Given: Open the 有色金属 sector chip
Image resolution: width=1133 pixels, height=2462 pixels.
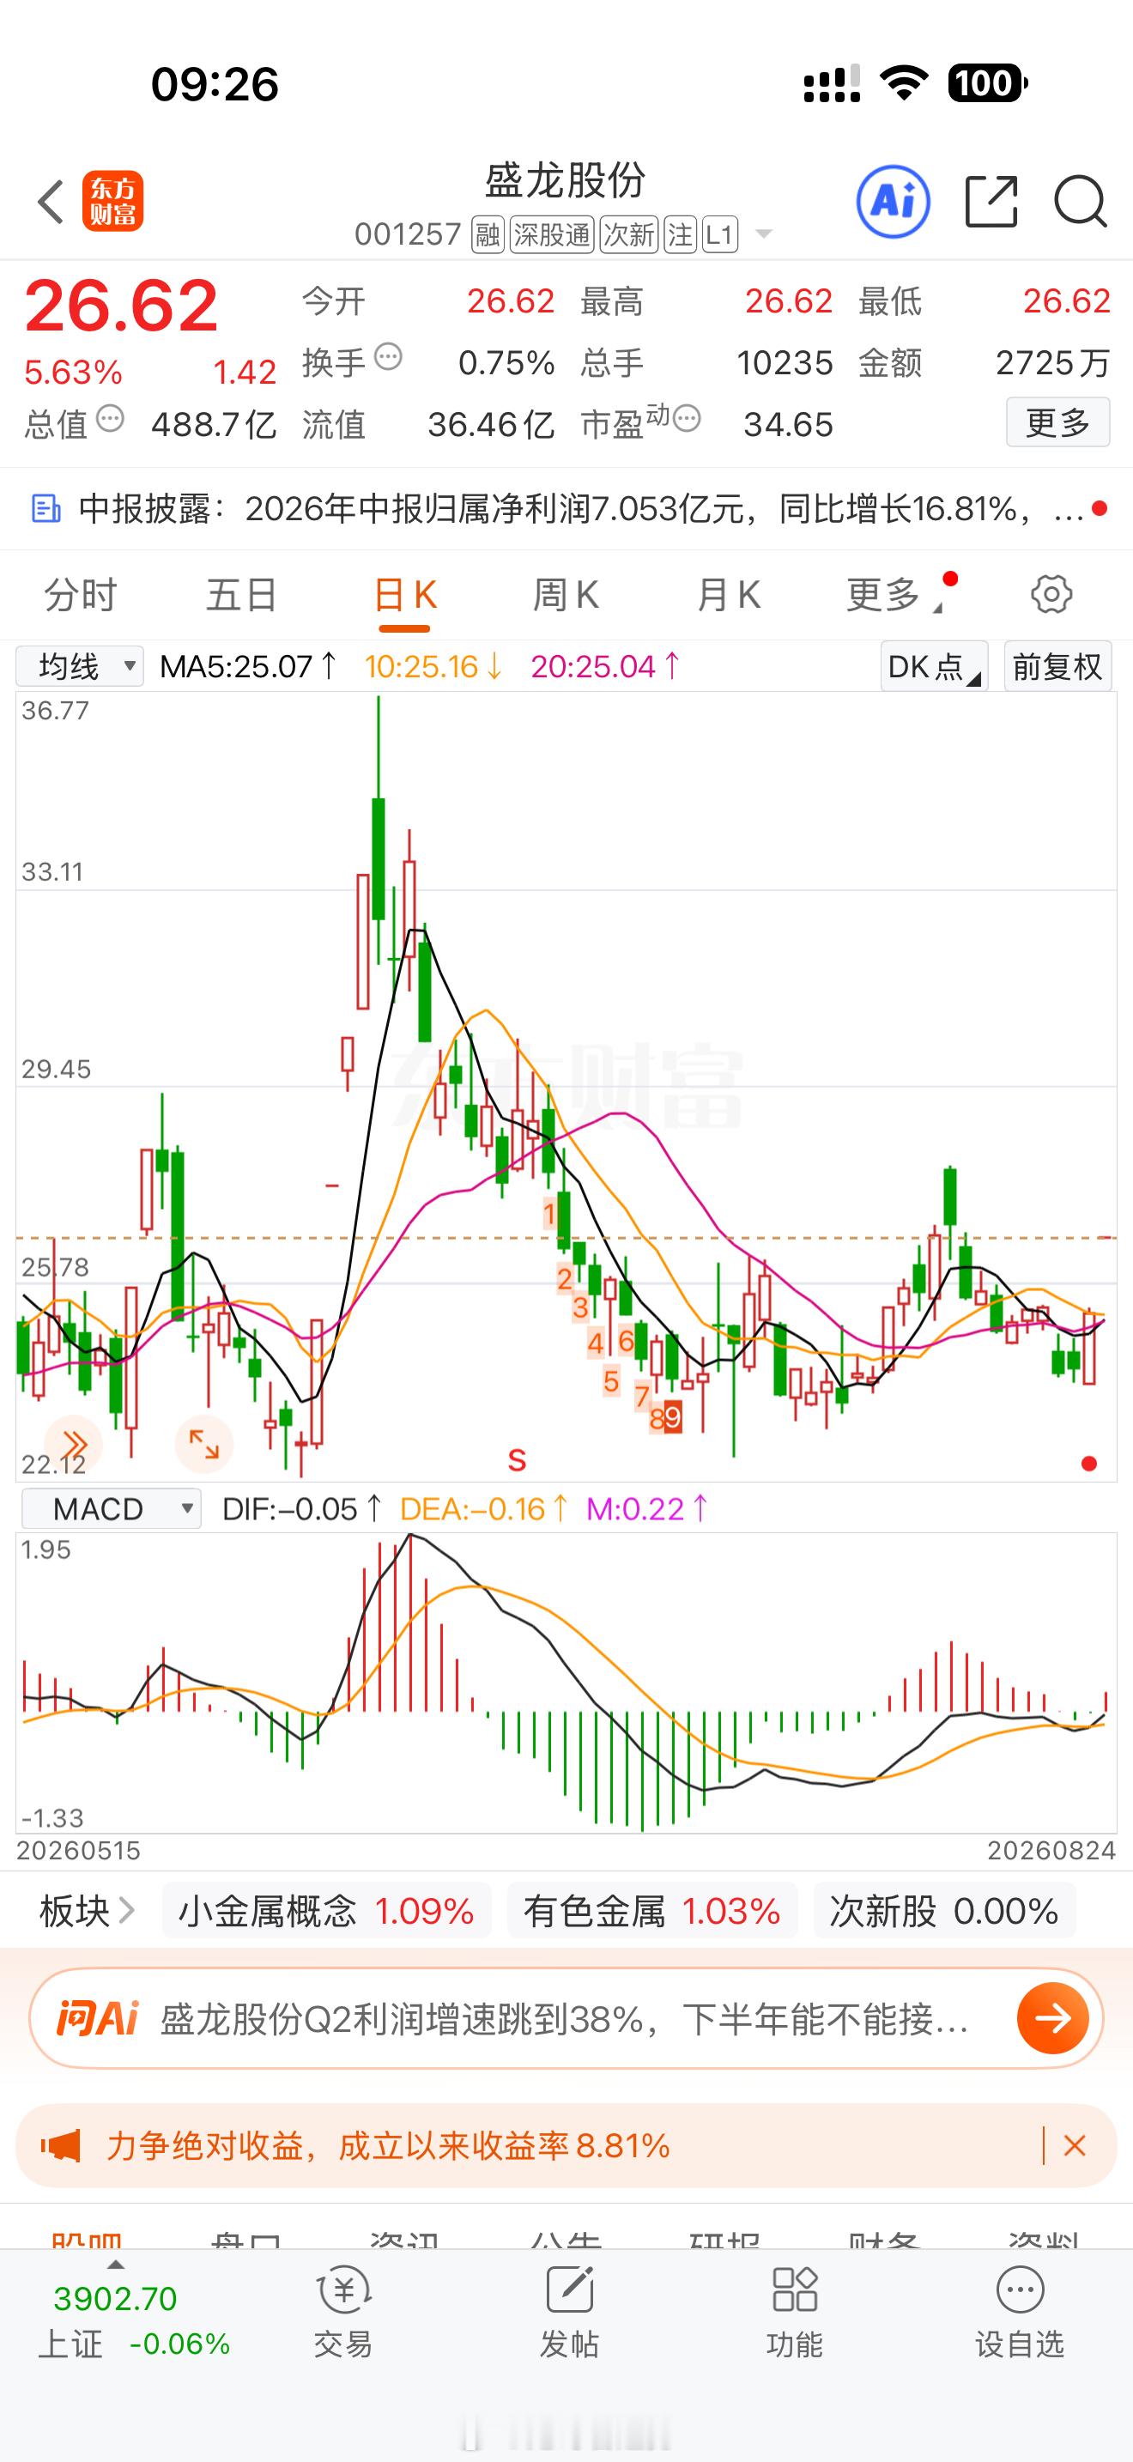Looking at the screenshot, I should pyautogui.click(x=651, y=1912).
